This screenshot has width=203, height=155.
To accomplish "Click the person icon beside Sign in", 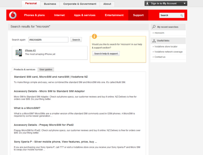I will coord(147,3).
